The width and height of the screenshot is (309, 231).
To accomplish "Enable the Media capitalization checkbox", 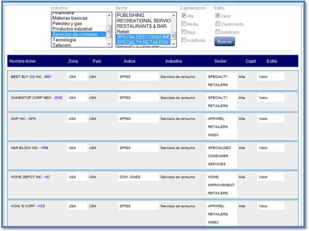I will [184, 24].
